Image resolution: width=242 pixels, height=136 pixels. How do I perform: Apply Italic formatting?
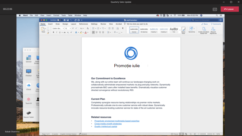[57, 32]
